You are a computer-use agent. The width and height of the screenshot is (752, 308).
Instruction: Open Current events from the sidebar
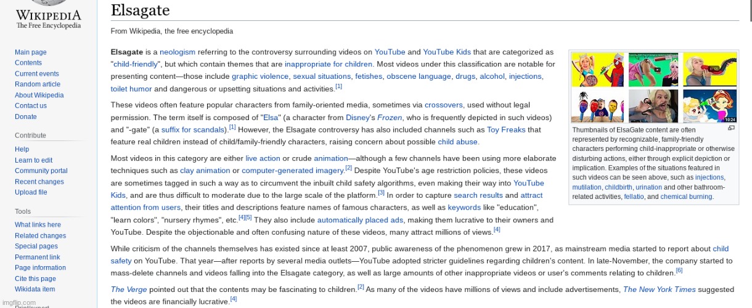click(x=36, y=74)
